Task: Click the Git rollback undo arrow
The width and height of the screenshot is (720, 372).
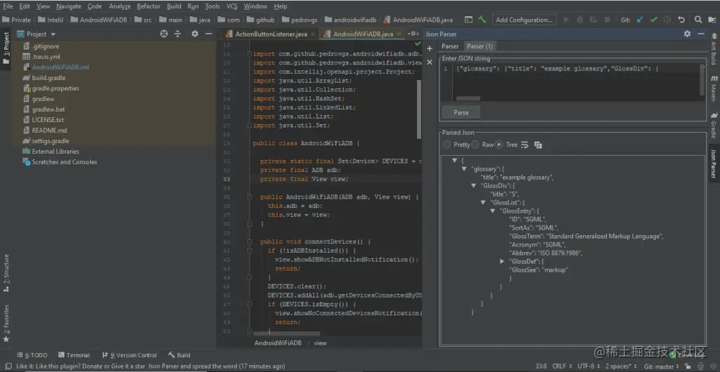Action: pos(681,20)
